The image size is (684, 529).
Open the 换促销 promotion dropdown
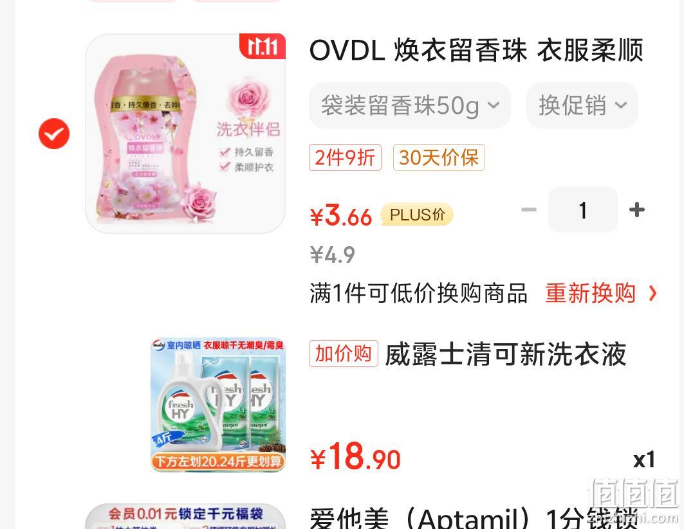click(582, 105)
